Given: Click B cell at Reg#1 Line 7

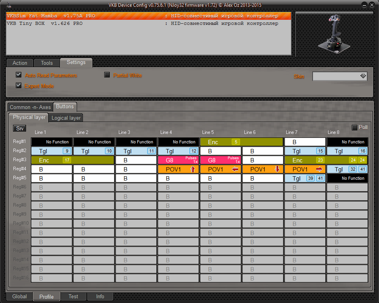Looking at the screenshot, I should coord(305,142).
